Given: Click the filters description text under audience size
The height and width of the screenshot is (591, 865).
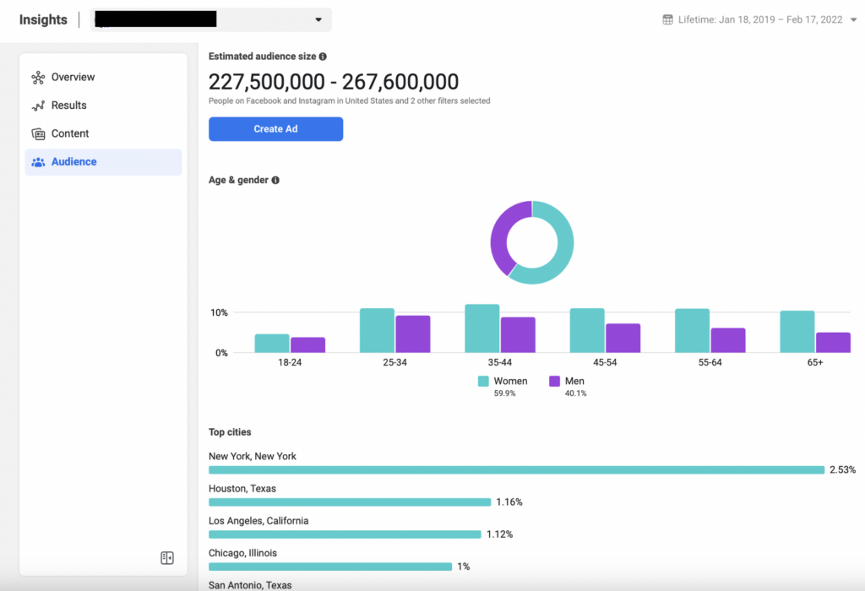Looking at the screenshot, I should (349, 100).
